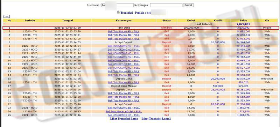The width and height of the screenshot is (280, 127).
Task: Click the Last Balance value 2,079,042
Action: tap(243, 24)
